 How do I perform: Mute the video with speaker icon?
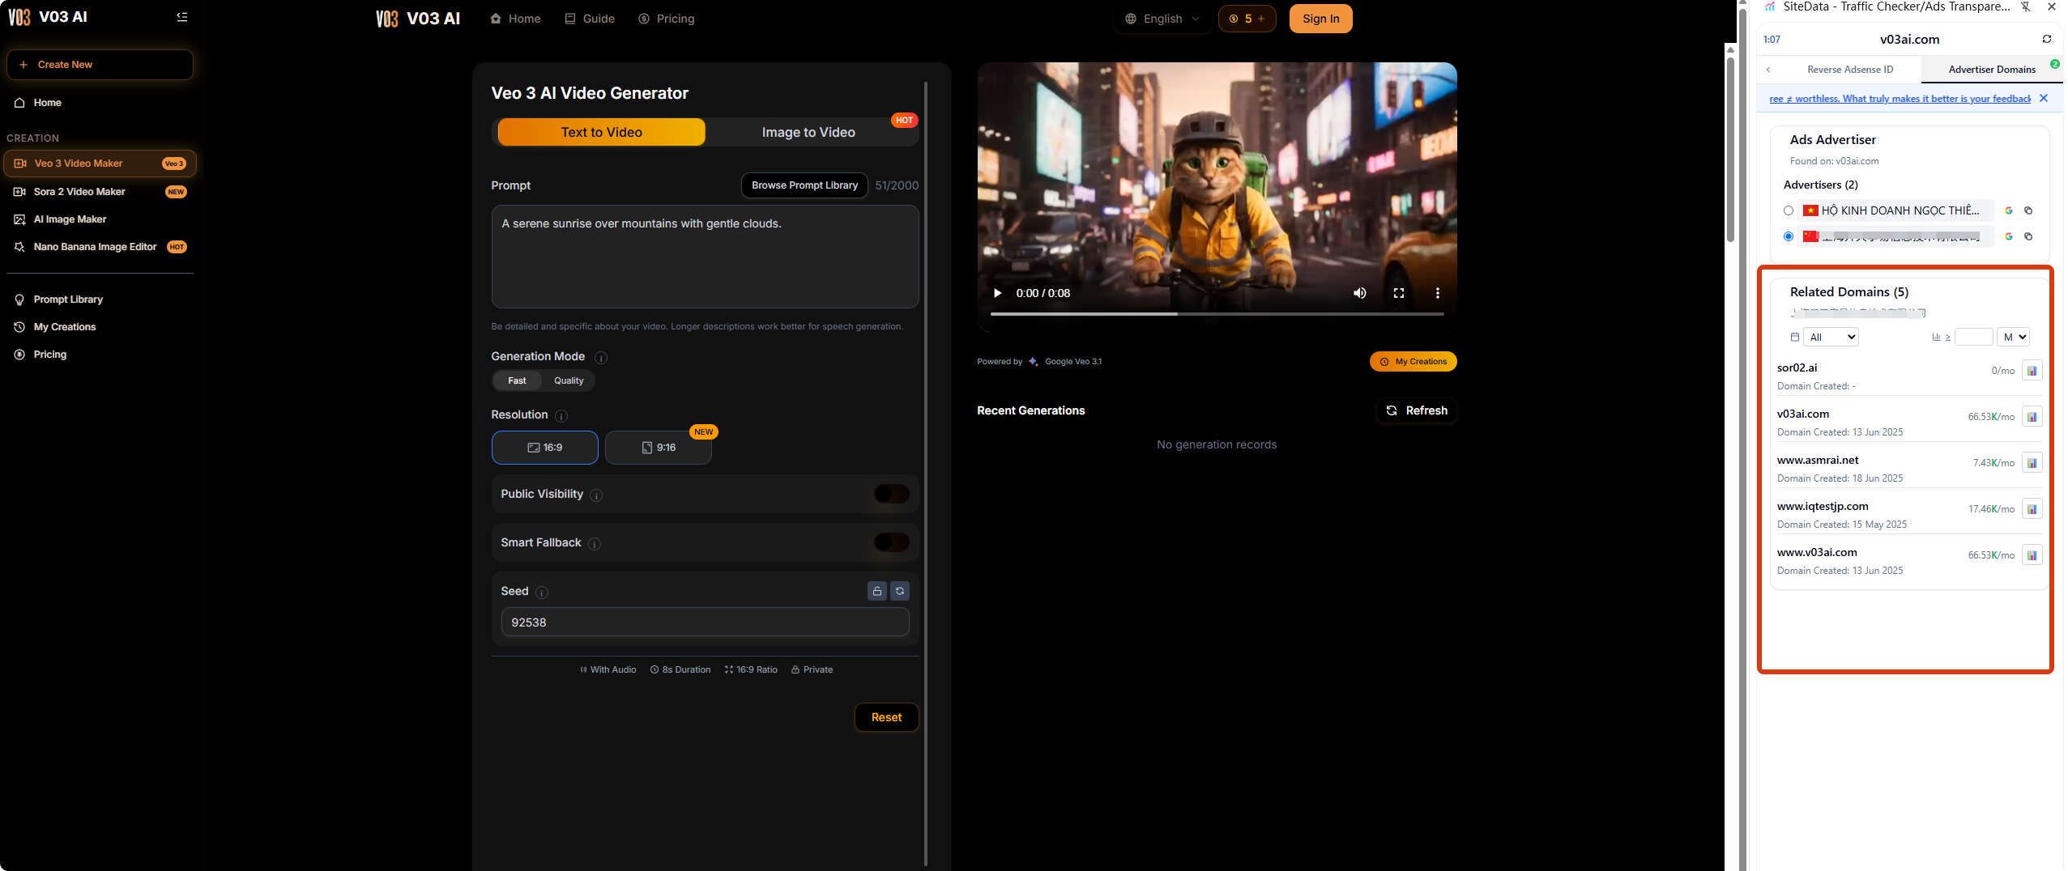pyautogui.click(x=1359, y=293)
